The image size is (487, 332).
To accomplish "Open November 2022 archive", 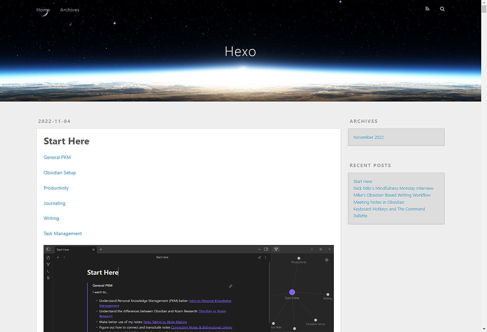I will (x=369, y=137).
